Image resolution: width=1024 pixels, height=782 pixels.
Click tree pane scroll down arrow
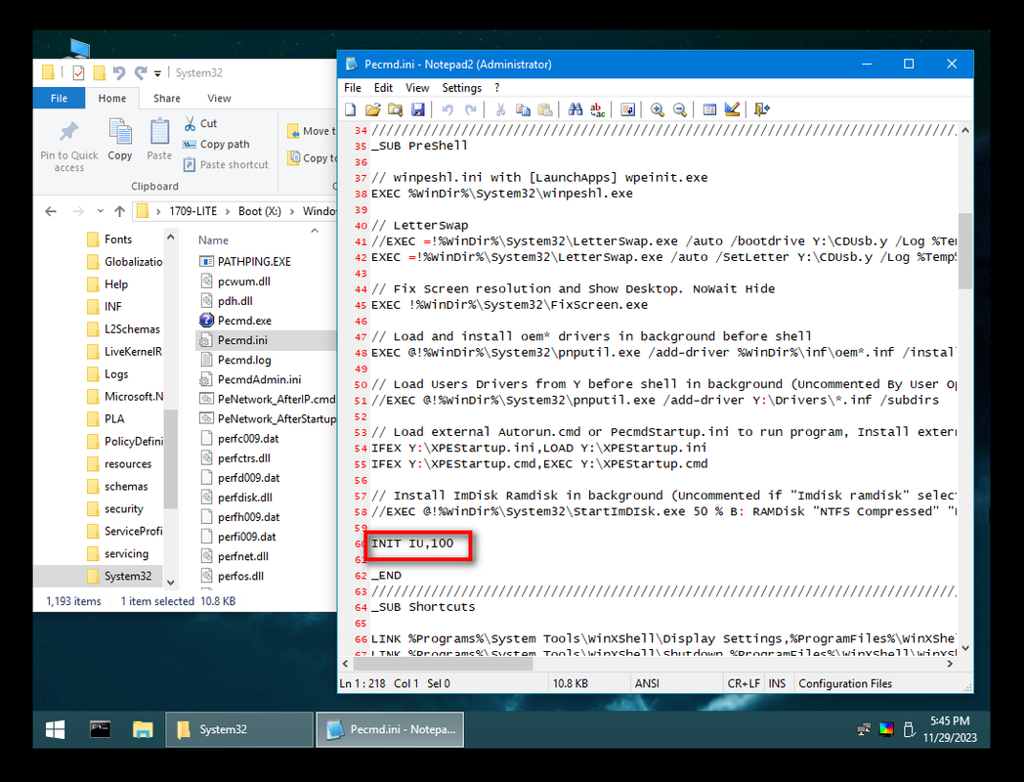click(x=170, y=582)
